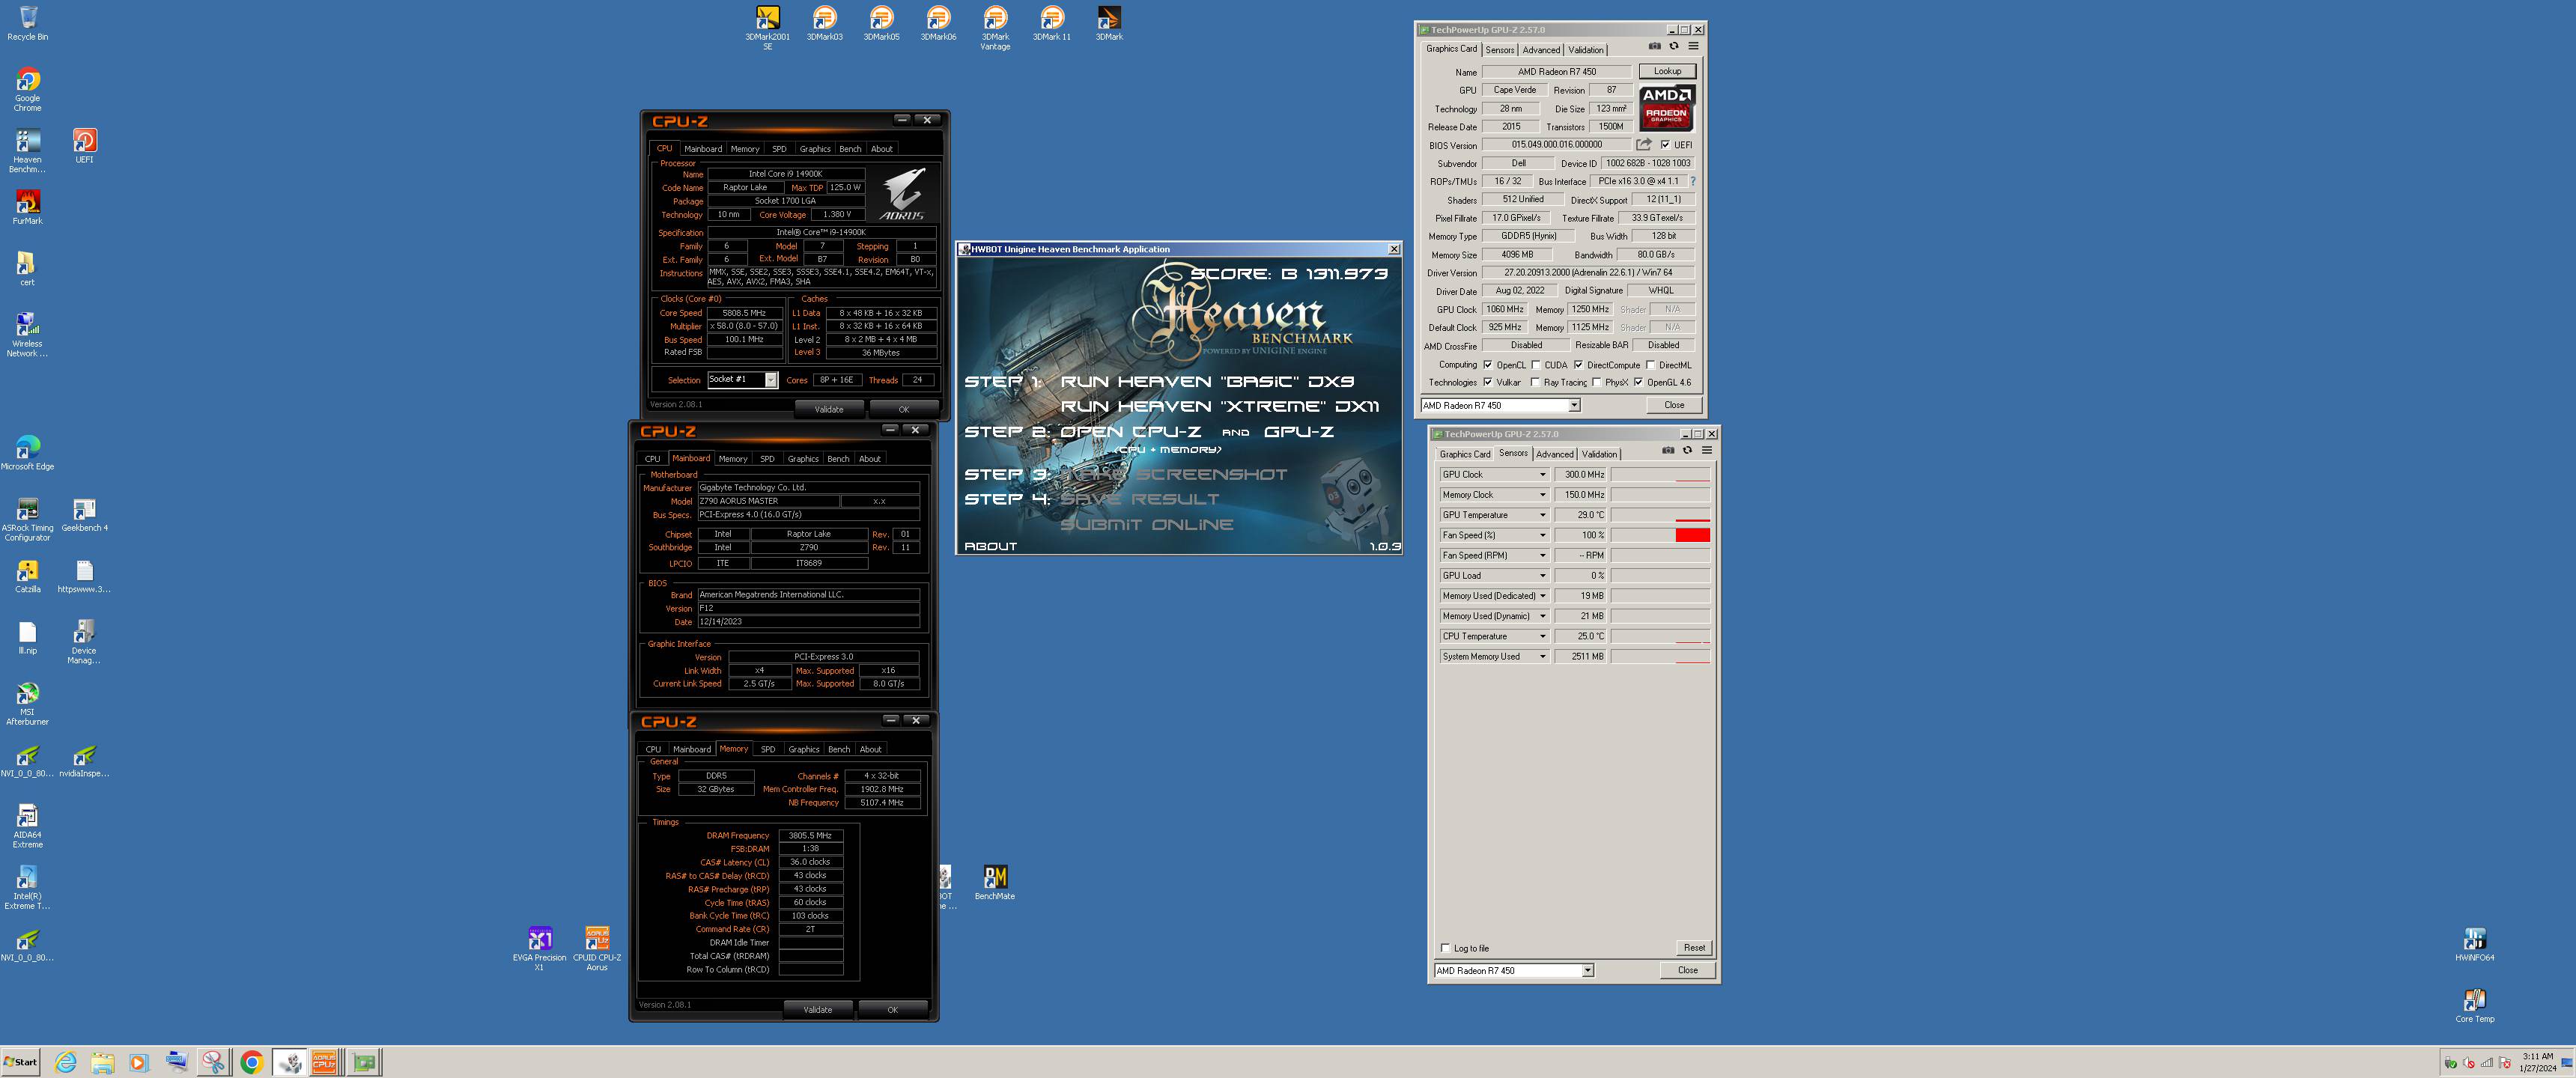Viewport: 2576px width, 1078px height.
Task: Open System Memory Used sensor dropdown
Action: (x=1542, y=657)
